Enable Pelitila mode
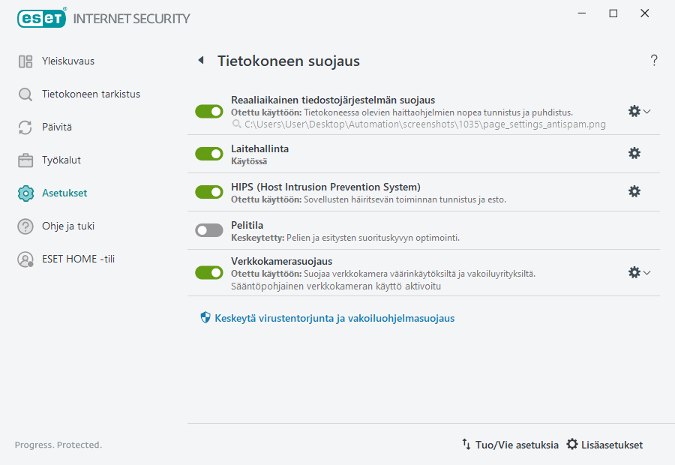 click(x=208, y=229)
